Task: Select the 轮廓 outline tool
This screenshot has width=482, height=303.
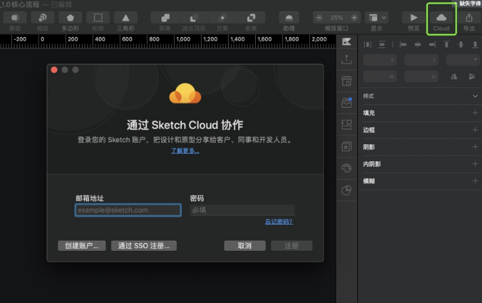Action: click(x=98, y=18)
